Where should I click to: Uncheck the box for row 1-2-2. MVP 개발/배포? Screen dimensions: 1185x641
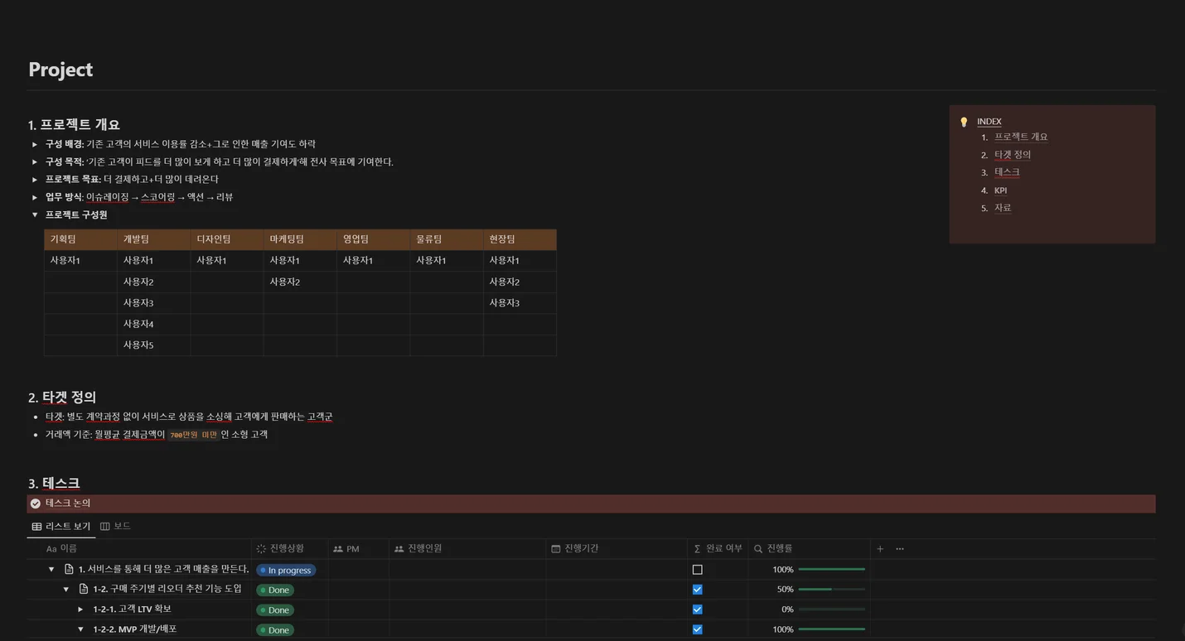pyautogui.click(x=697, y=629)
